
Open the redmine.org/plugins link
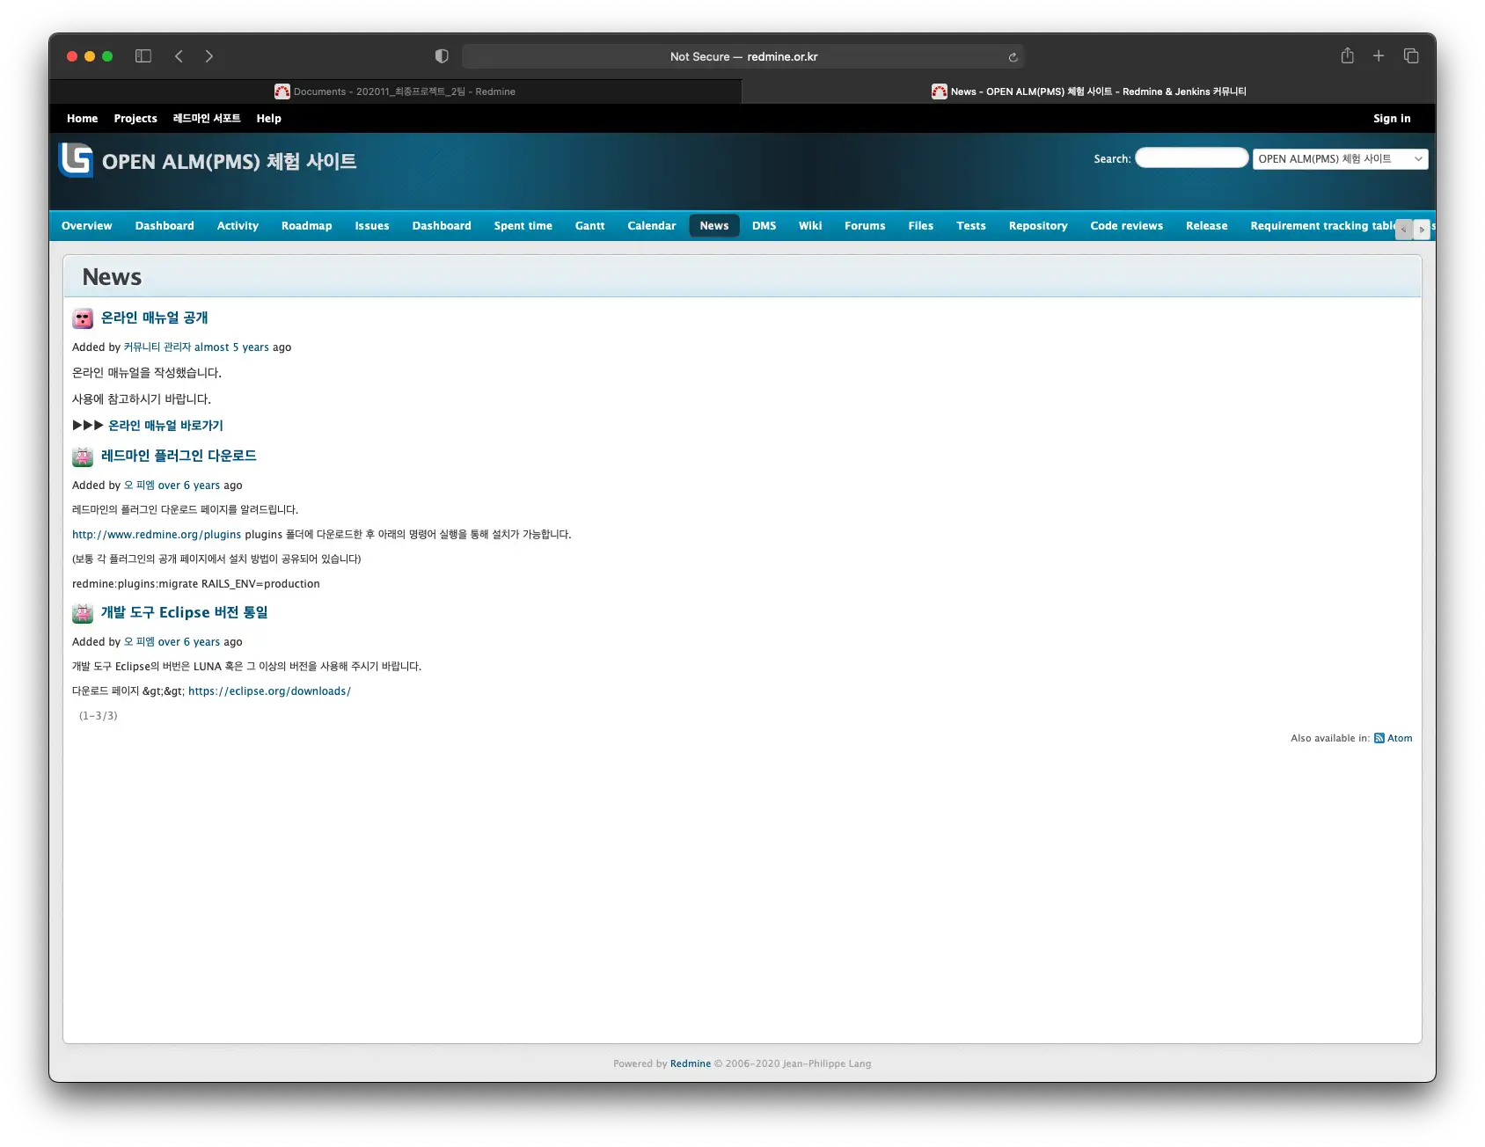(157, 535)
